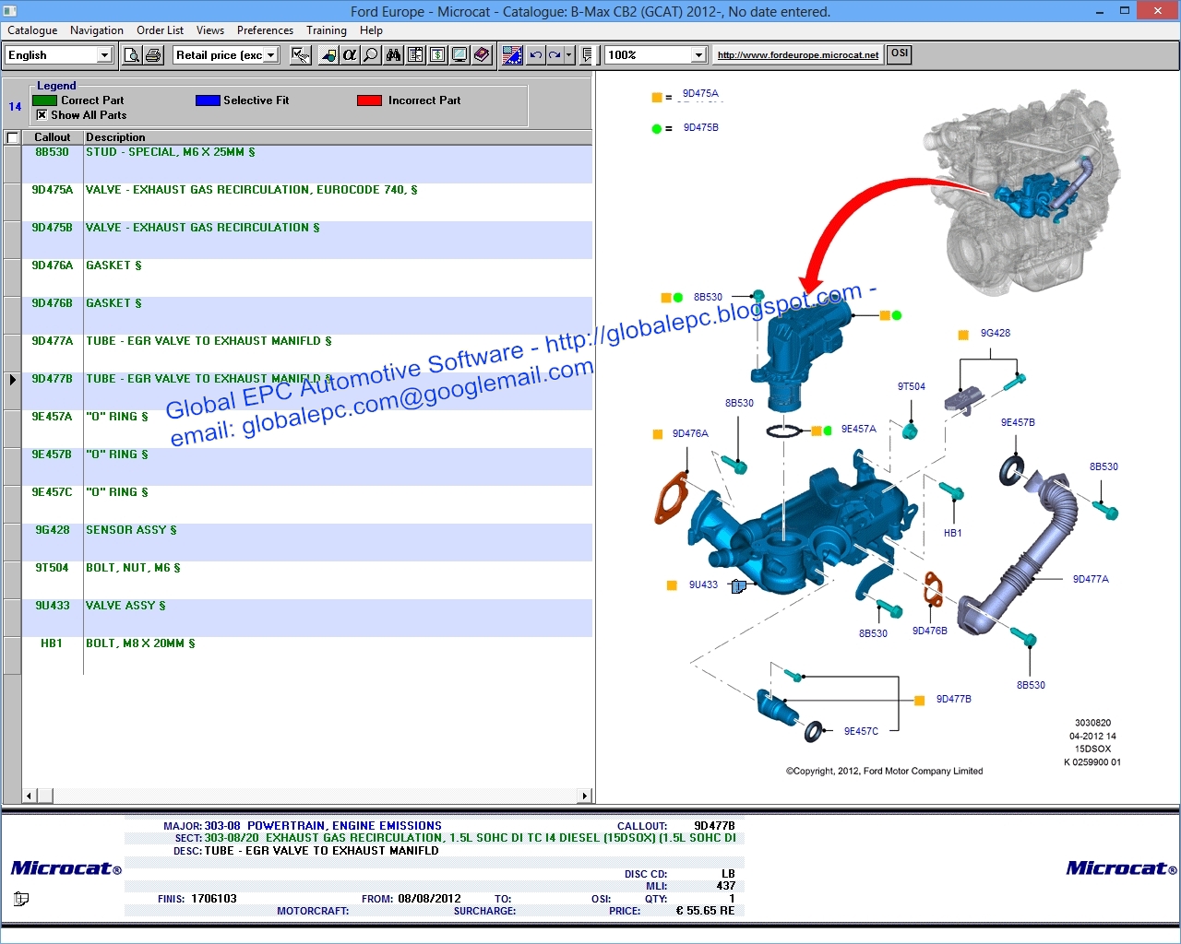Open the print preview tool
The height and width of the screenshot is (944, 1181).
[x=132, y=54]
